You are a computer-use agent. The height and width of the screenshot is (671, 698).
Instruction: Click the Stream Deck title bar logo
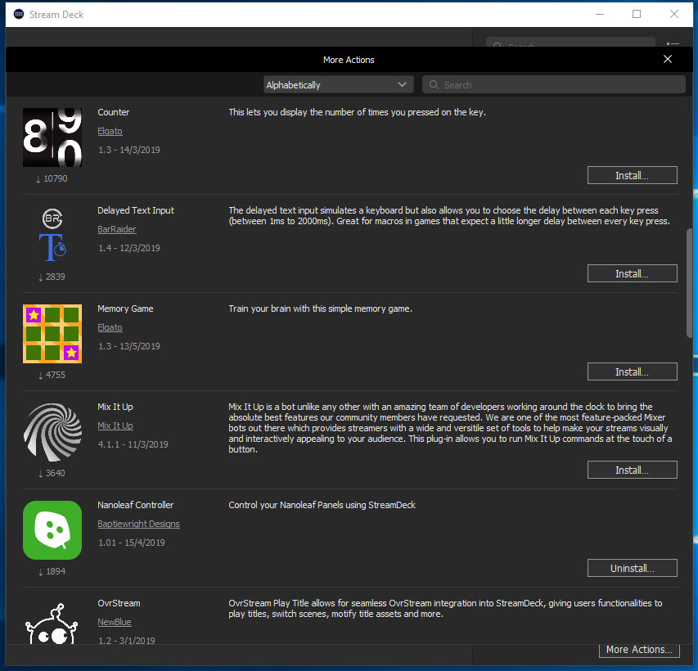pos(19,14)
